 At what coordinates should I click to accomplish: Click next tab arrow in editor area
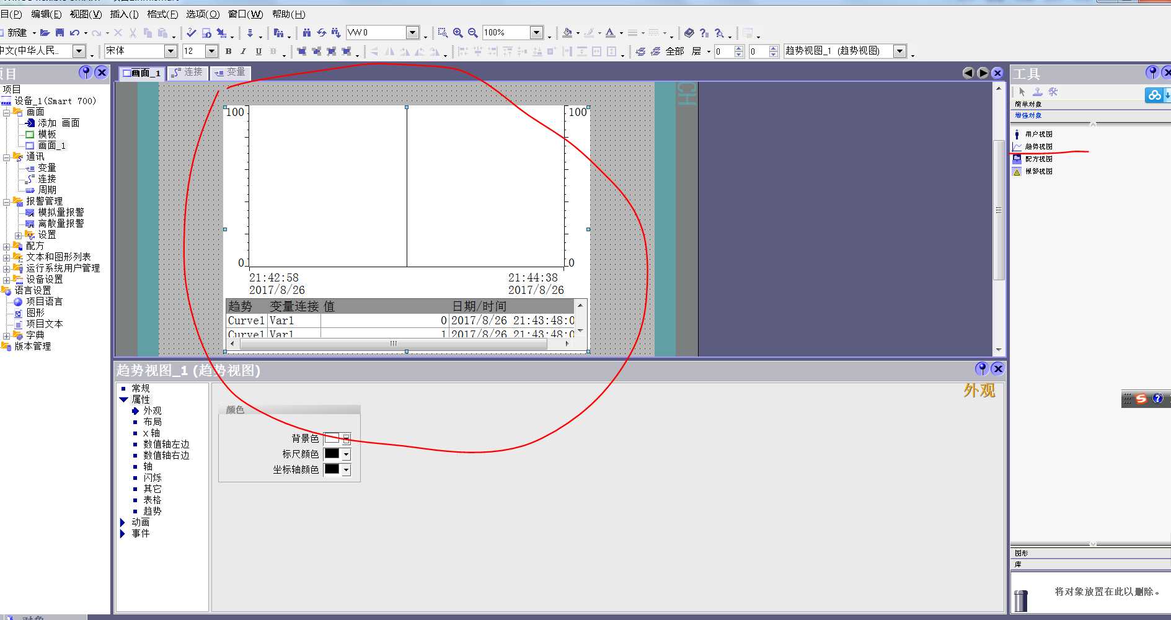[983, 73]
